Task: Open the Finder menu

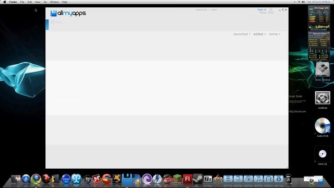Action: [x=13, y=2]
